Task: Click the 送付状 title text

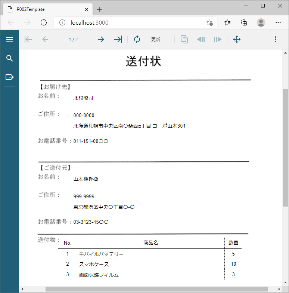Action: coord(143,61)
